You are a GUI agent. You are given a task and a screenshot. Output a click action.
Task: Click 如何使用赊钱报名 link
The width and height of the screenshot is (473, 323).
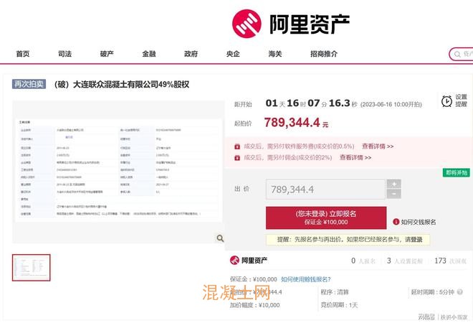tap(306, 279)
